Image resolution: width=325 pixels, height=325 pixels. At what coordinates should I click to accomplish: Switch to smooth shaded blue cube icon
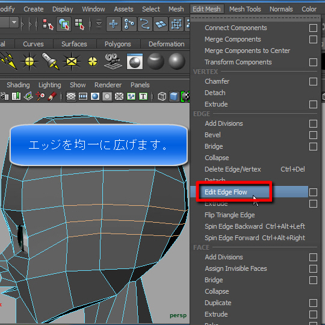click(x=174, y=96)
